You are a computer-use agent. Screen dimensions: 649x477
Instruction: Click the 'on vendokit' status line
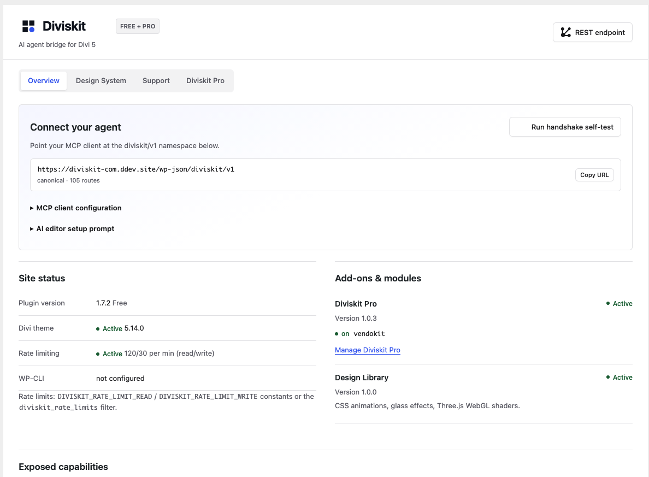pyautogui.click(x=359, y=334)
